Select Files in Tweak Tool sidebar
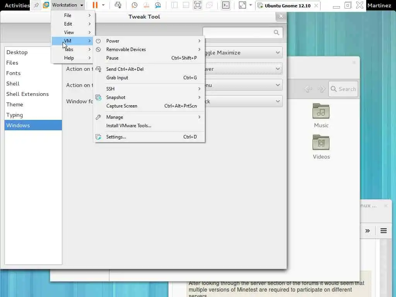This screenshot has height=297, width=396. tap(33, 63)
